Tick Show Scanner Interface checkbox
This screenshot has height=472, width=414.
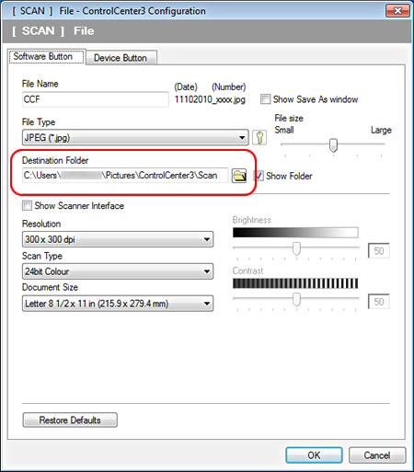click(27, 205)
